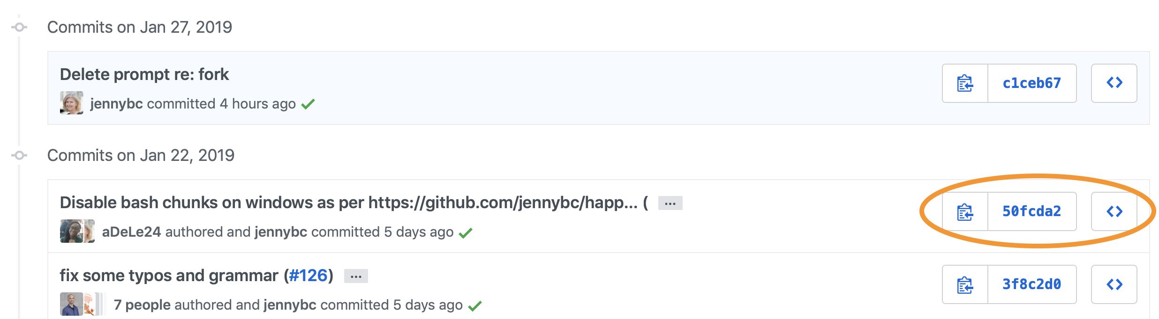Open the Delete prompt re: fork commit

click(x=144, y=74)
